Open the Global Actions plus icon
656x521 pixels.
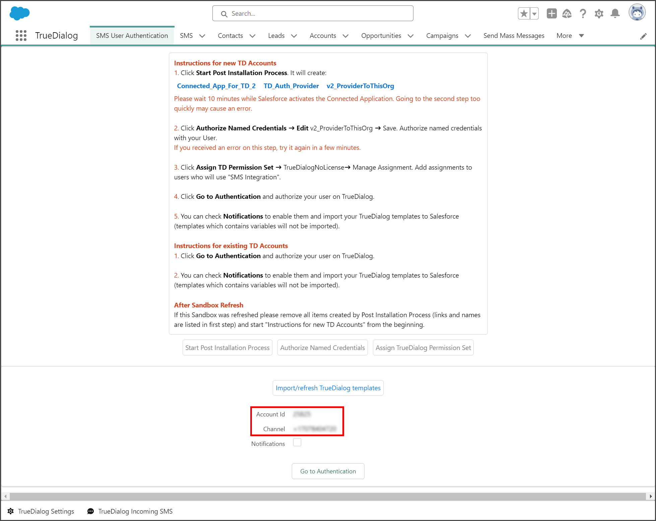tap(551, 13)
